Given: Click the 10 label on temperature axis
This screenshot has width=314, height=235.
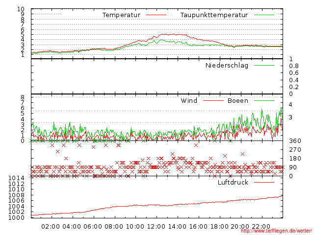Looking at the screenshot, I should pyautogui.click(x=21, y=9).
